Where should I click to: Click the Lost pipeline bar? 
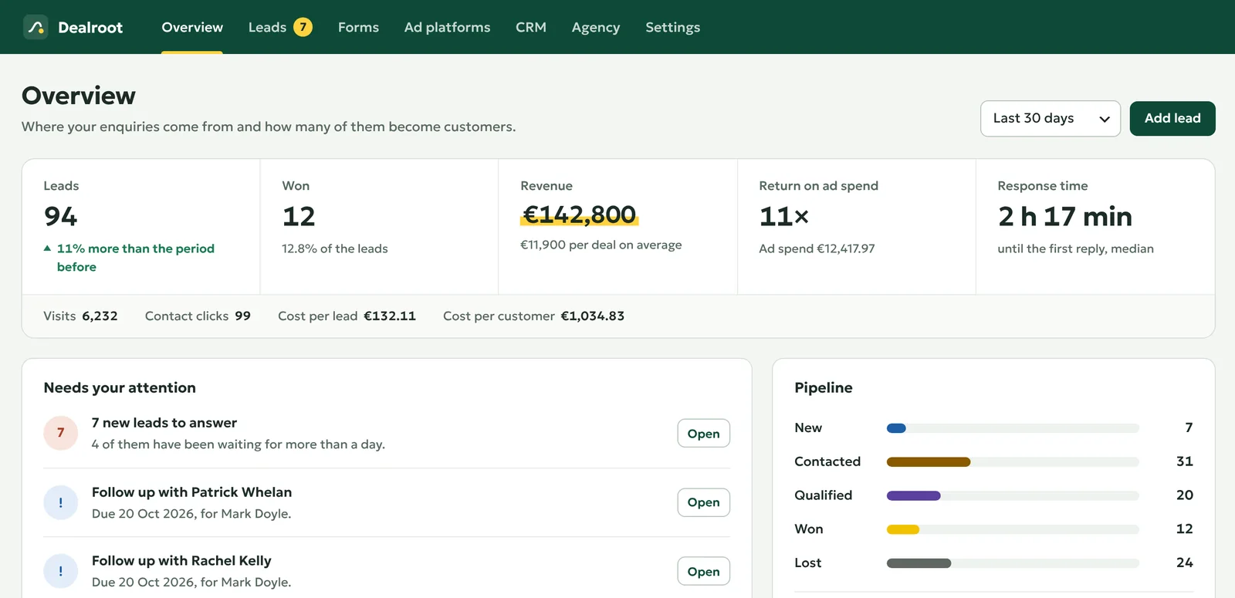[x=1013, y=563]
